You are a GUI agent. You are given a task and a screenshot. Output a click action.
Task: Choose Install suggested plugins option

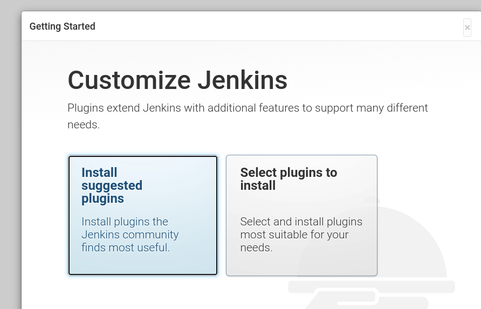(143, 215)
